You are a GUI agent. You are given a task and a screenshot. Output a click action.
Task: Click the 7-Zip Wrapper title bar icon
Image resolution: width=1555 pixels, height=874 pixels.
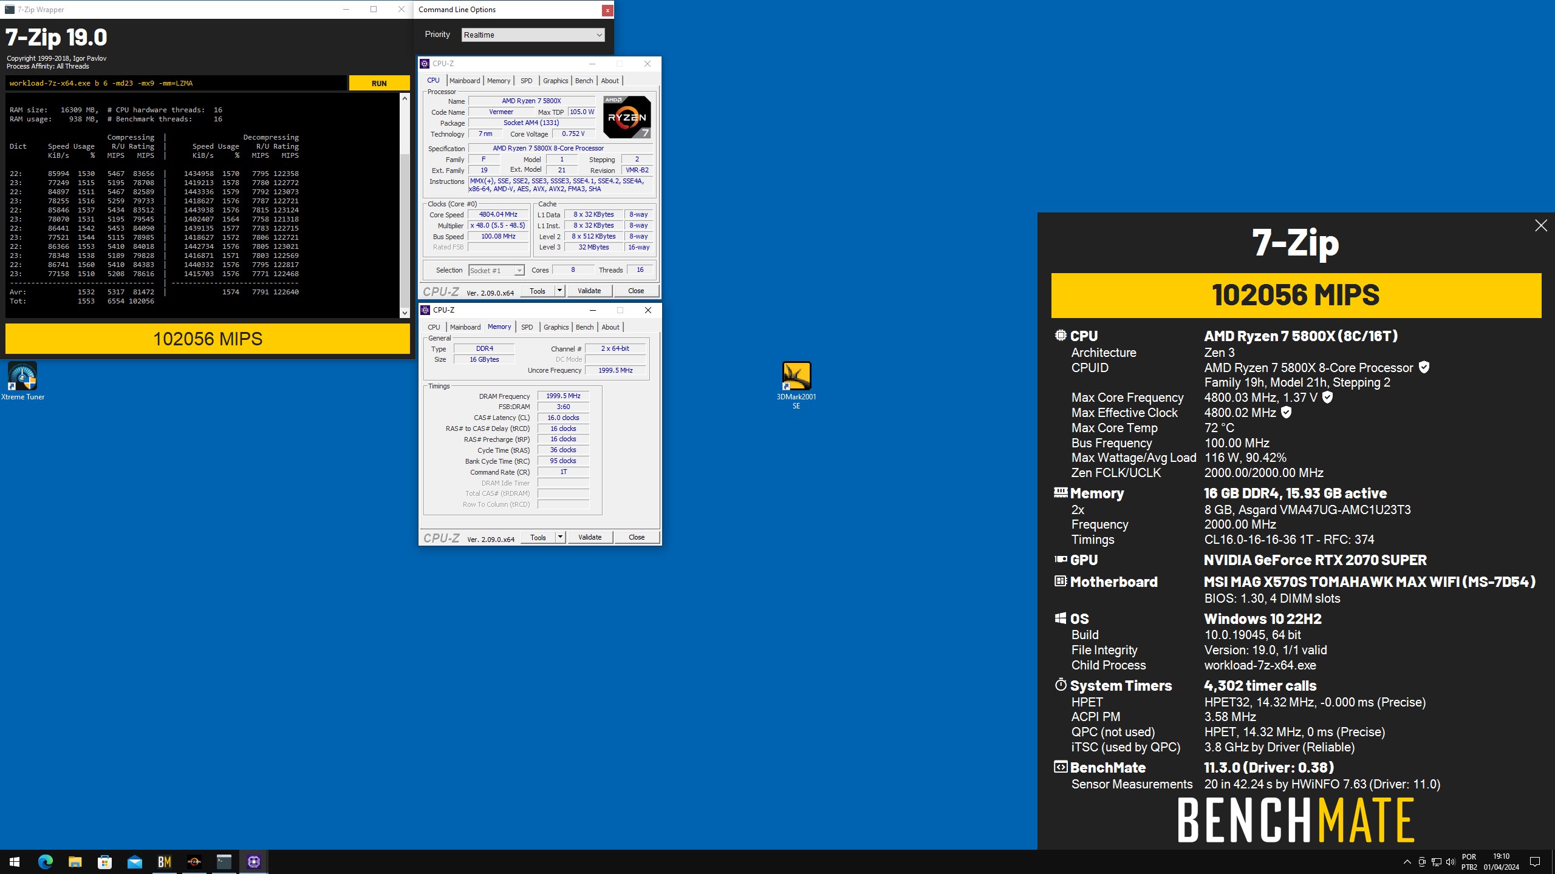pos(10,9)
